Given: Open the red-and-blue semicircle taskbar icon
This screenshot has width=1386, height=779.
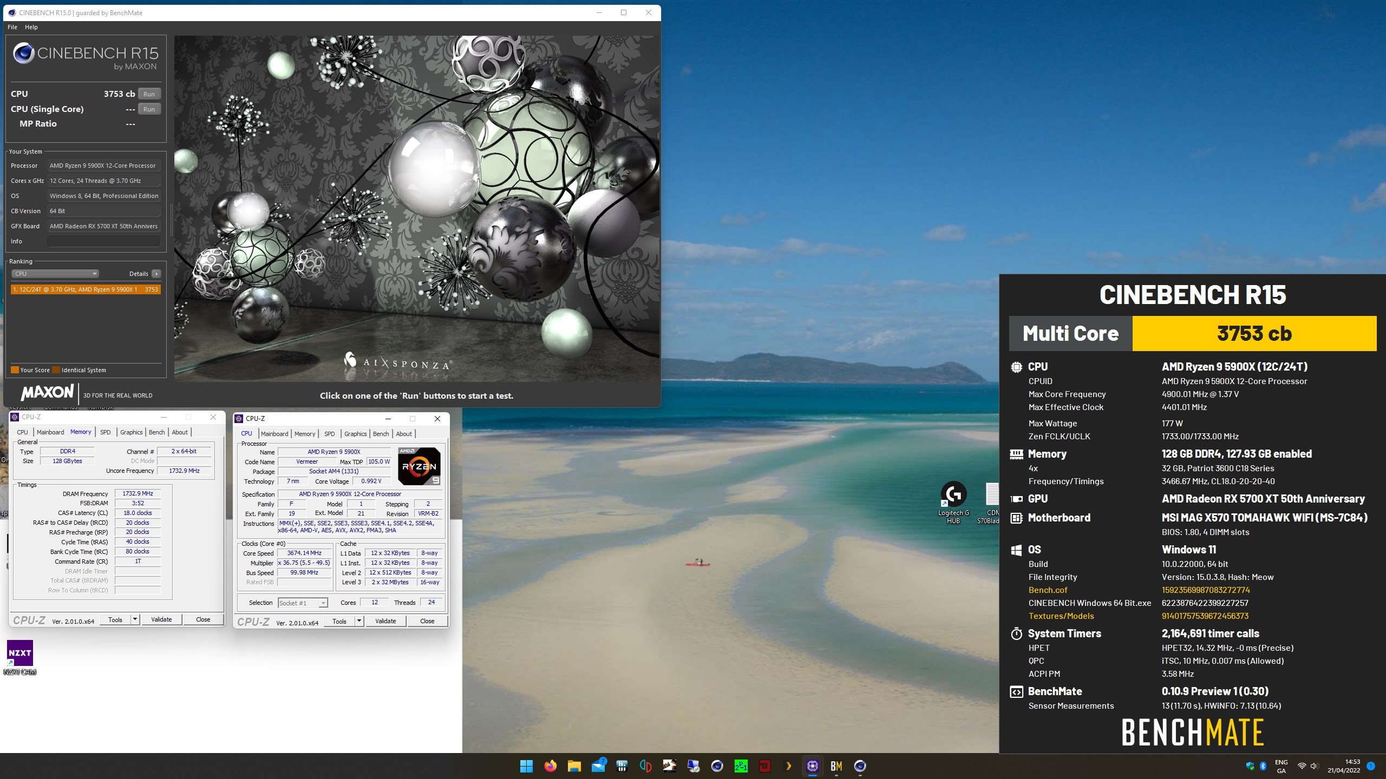Looking at the screenshot, I should coord(645,766).
